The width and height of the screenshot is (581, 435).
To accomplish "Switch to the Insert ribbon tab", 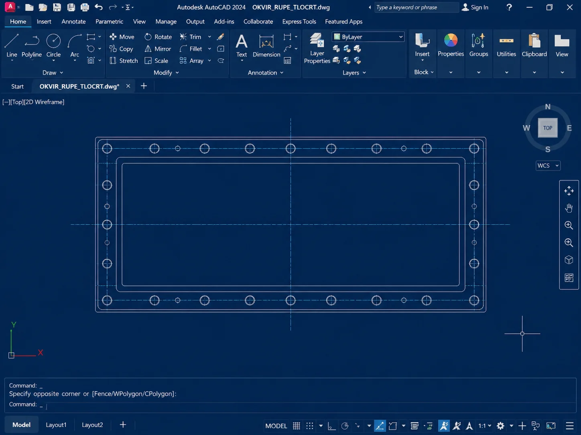I will (44, 22).
